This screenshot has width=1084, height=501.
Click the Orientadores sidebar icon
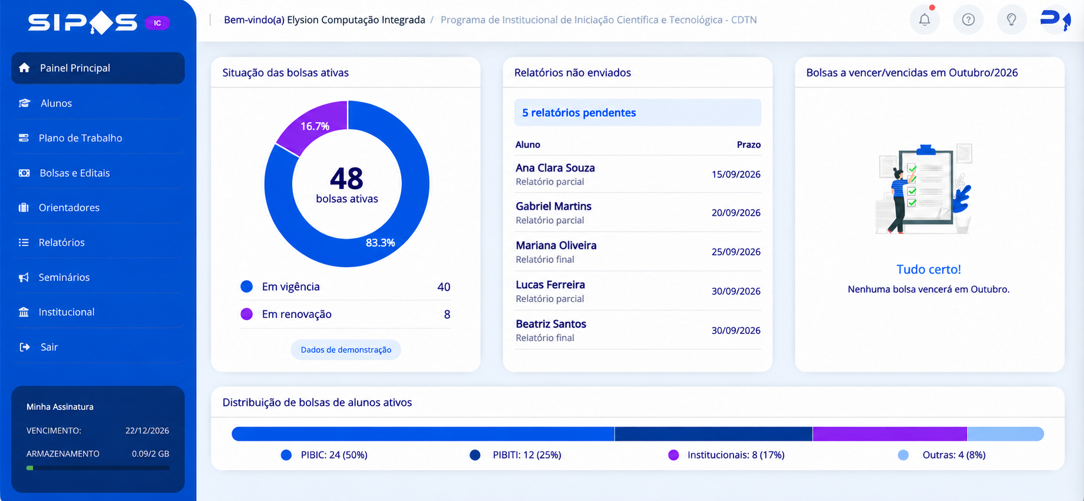(x=24, y=208)
